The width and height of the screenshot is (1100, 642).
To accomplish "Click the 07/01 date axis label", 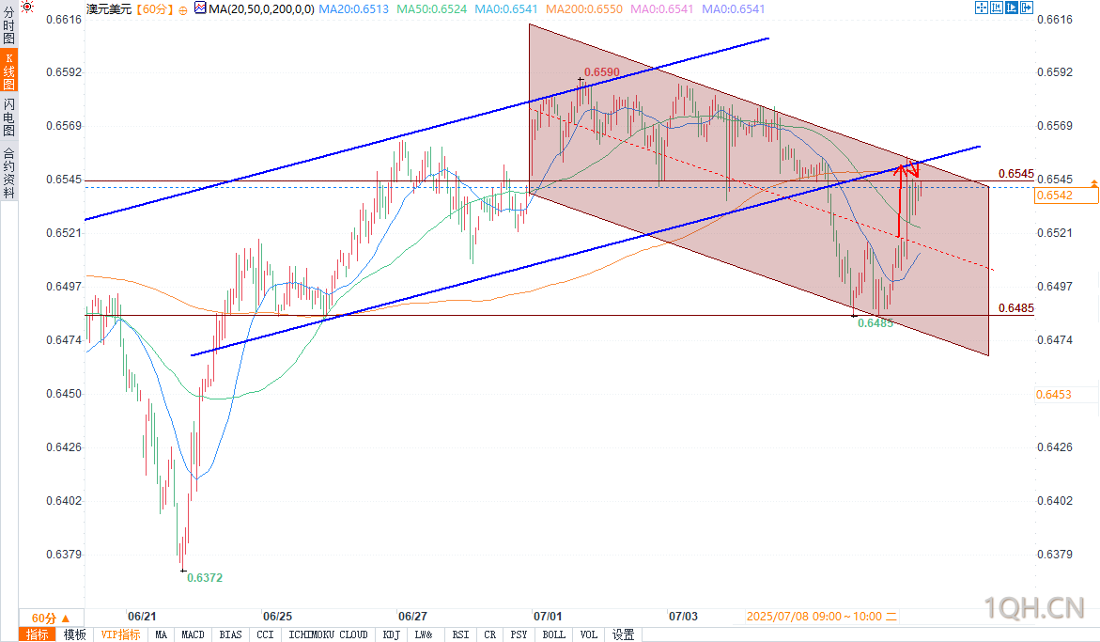I will tap(548, 617).
